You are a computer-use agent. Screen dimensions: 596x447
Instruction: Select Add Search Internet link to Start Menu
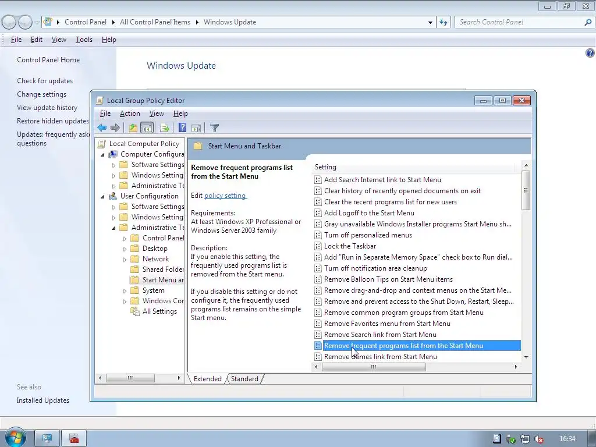pos(382,180)
